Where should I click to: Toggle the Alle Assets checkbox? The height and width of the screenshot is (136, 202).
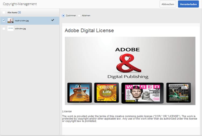pos(4,12)
